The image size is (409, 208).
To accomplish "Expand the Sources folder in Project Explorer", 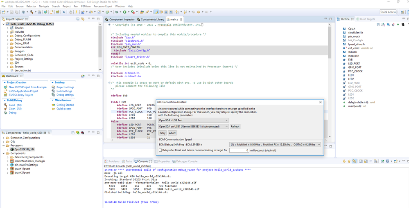I will [x=7, y=67].
